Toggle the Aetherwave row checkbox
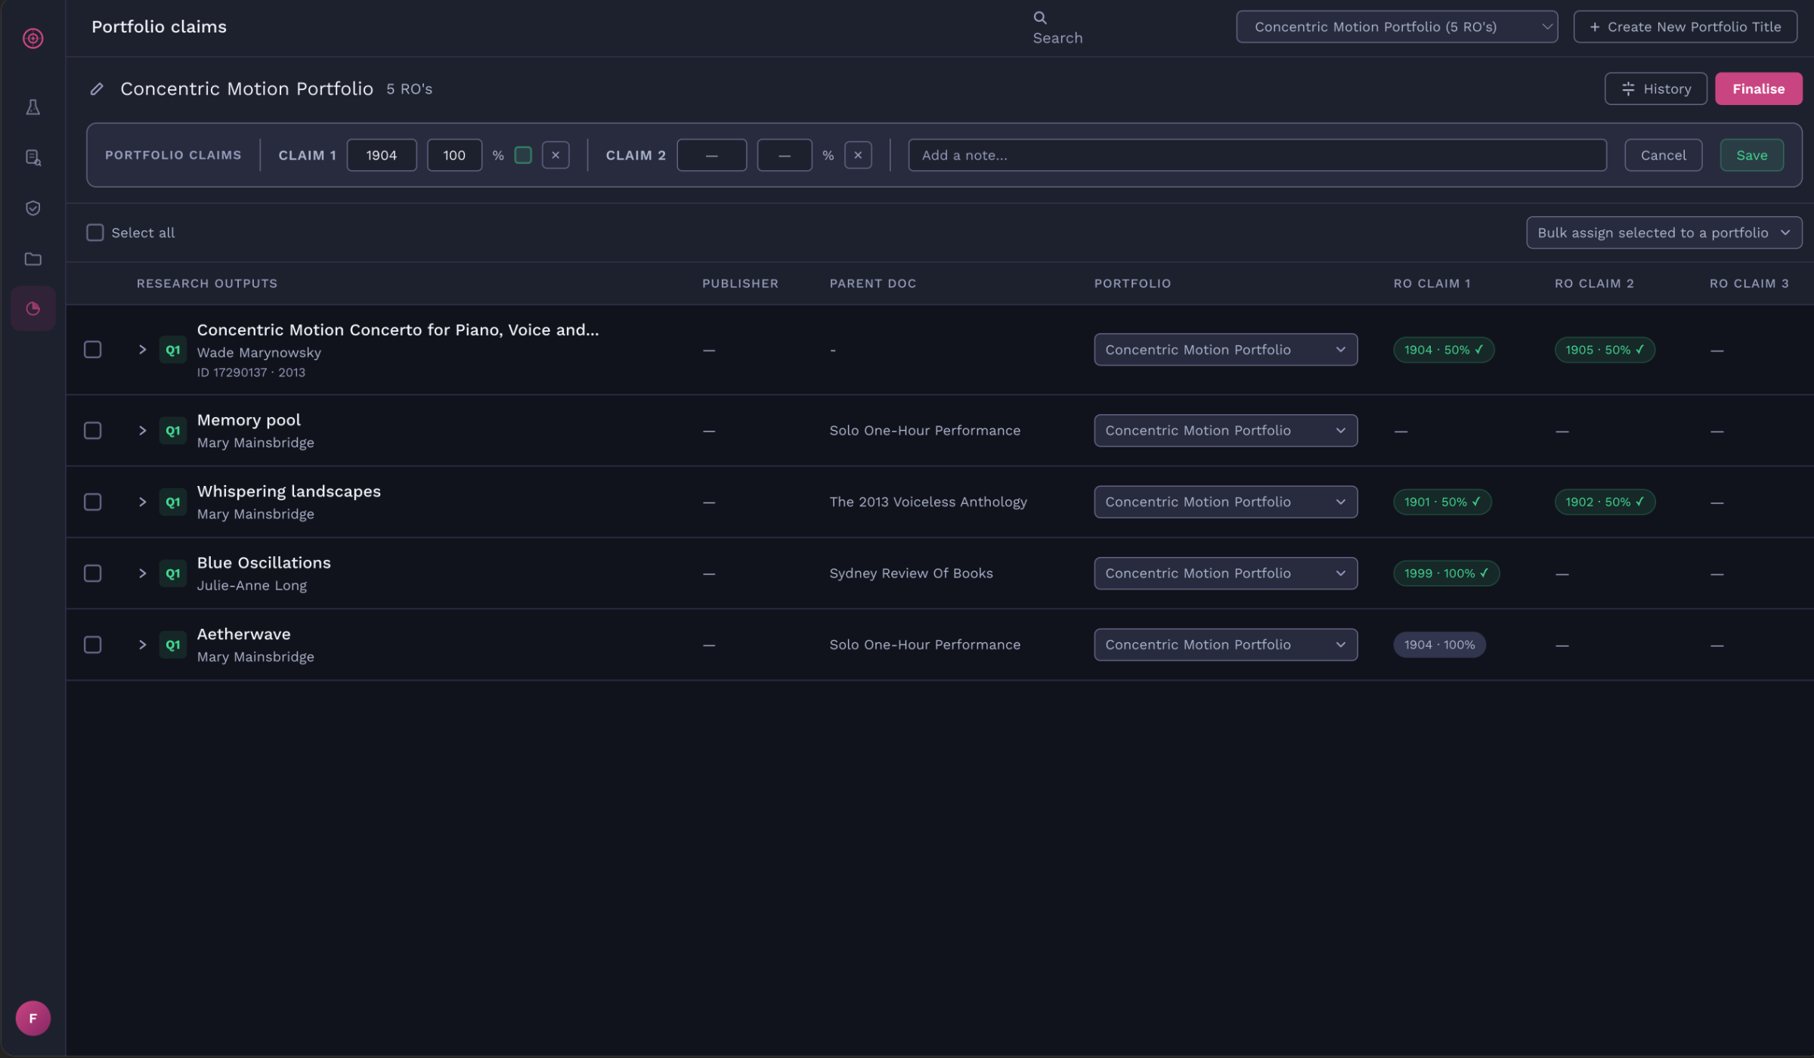 point(92,645)
